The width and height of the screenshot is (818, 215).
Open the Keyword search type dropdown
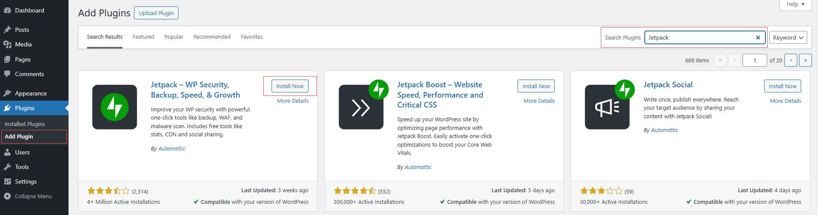coord(788,37)
